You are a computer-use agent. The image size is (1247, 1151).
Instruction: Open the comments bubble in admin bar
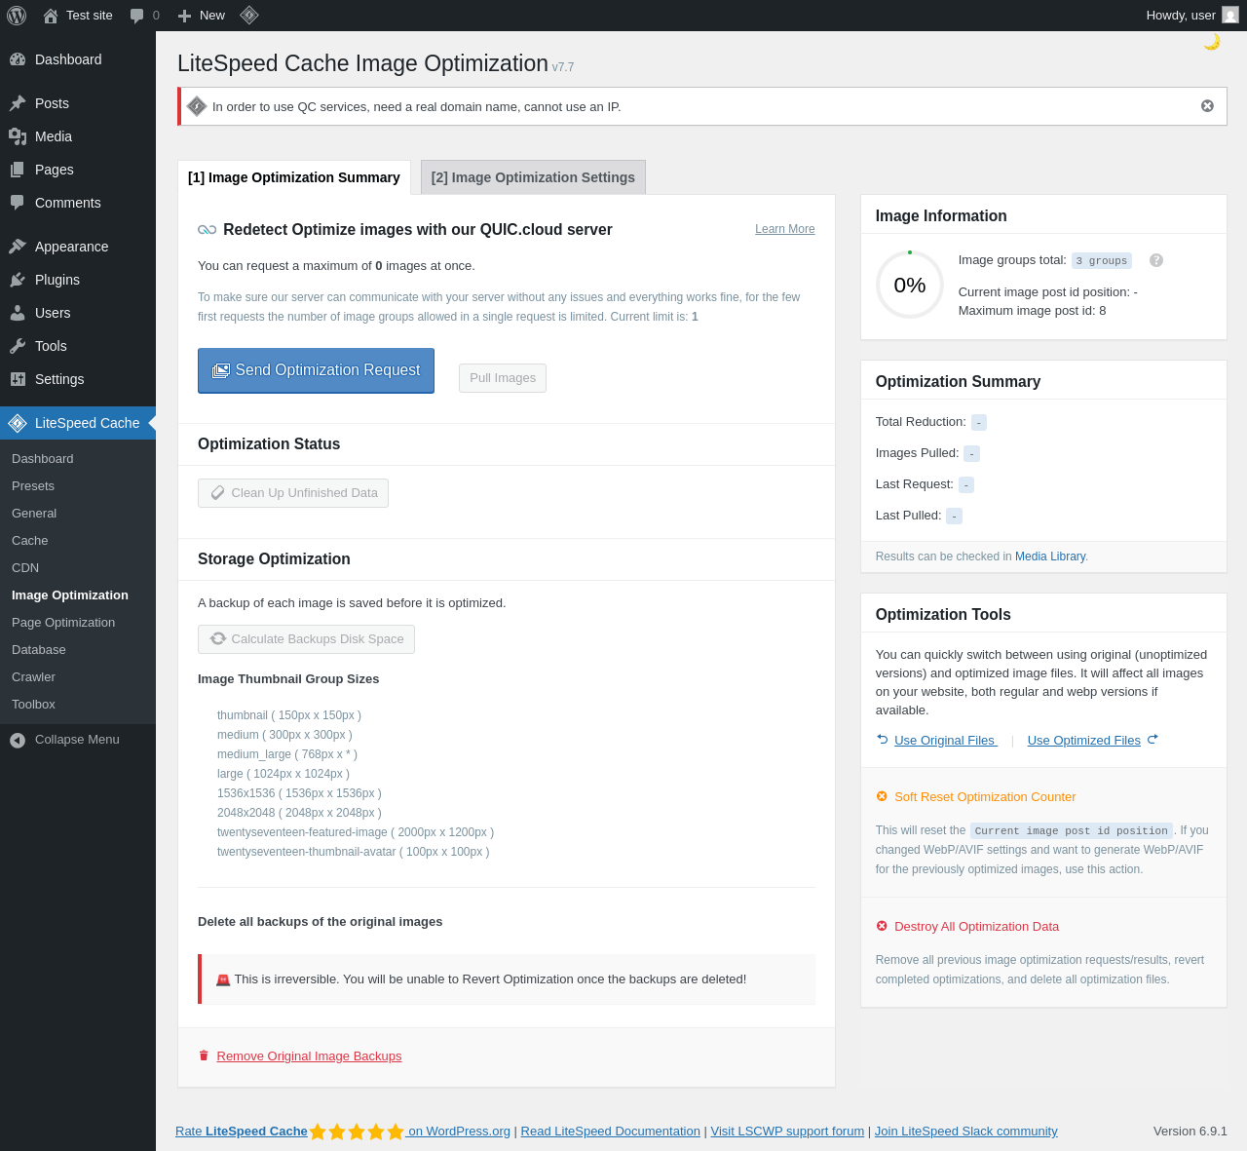click(x=137, y=16)
